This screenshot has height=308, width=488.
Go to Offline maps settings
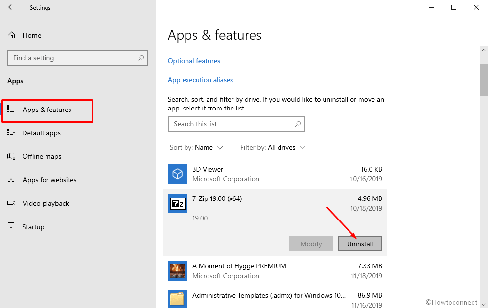(x=42, y=156)
